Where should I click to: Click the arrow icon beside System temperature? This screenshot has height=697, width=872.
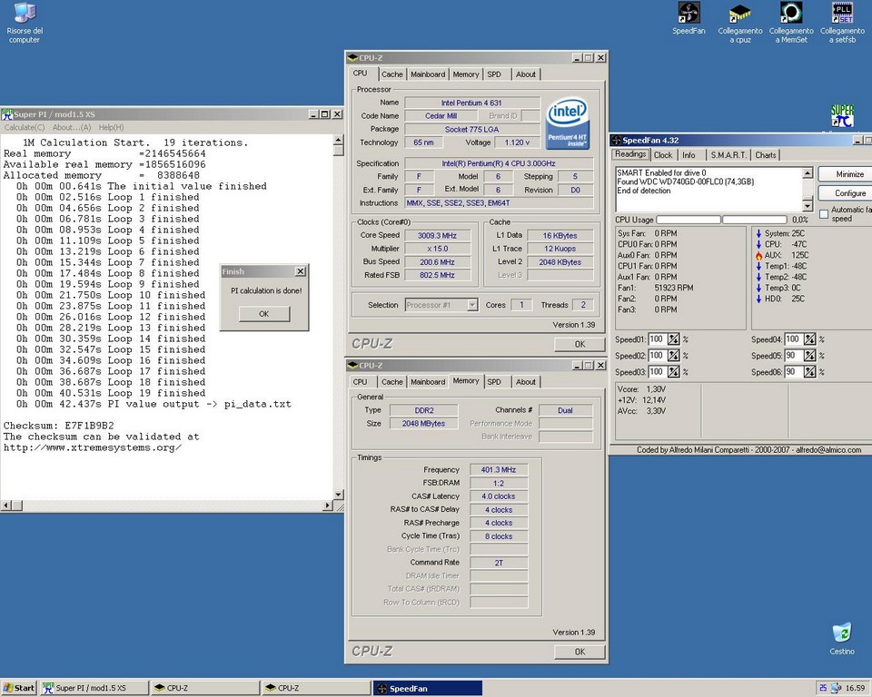tap(758, 233)
